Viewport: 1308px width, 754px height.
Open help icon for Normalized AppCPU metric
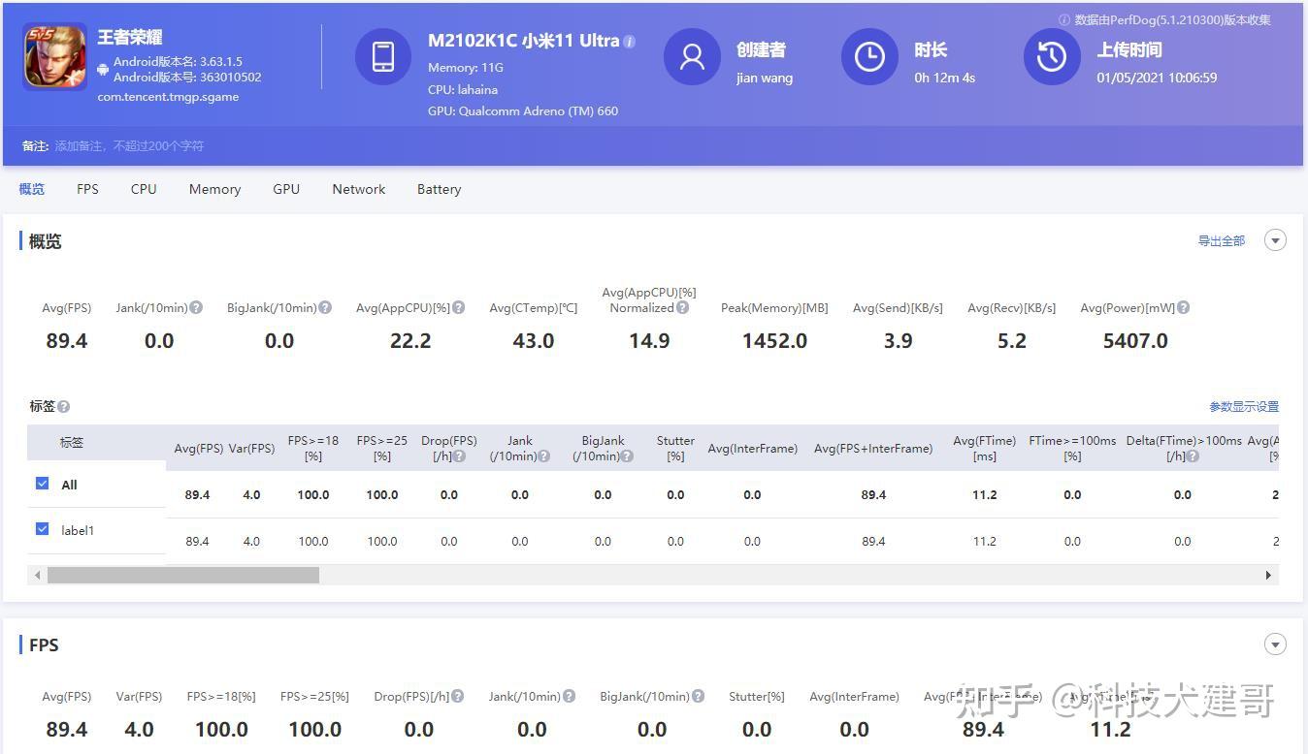[x=682, y=307]
